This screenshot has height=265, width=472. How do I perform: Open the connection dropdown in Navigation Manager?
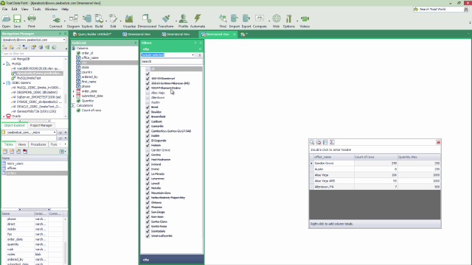pyautogui.click(x=64, y=40)
